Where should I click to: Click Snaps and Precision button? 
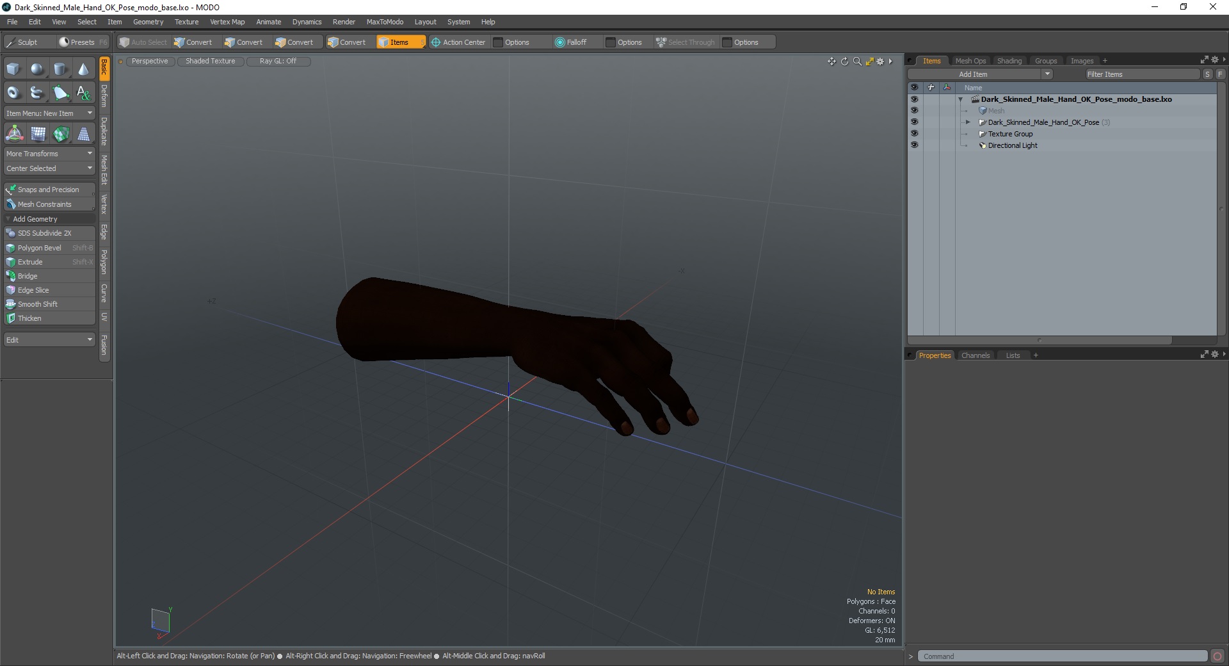click(49, 190)
